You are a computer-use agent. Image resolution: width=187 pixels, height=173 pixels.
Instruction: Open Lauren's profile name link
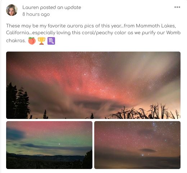[31, 8]
